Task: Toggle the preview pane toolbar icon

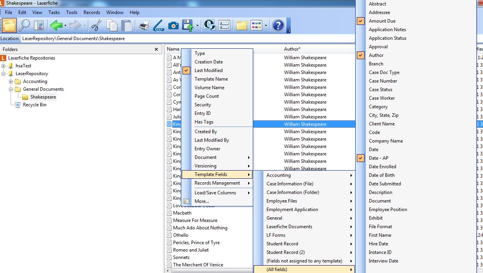Action: coord(39,26)
